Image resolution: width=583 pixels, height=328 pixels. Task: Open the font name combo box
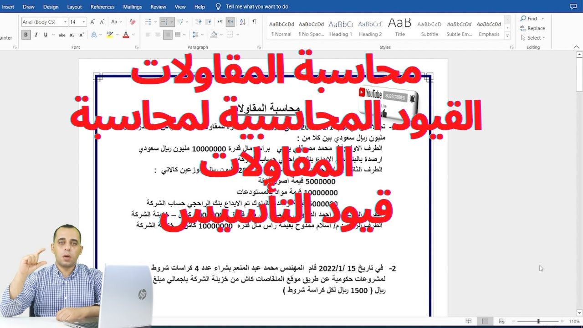tap(45, 21)
